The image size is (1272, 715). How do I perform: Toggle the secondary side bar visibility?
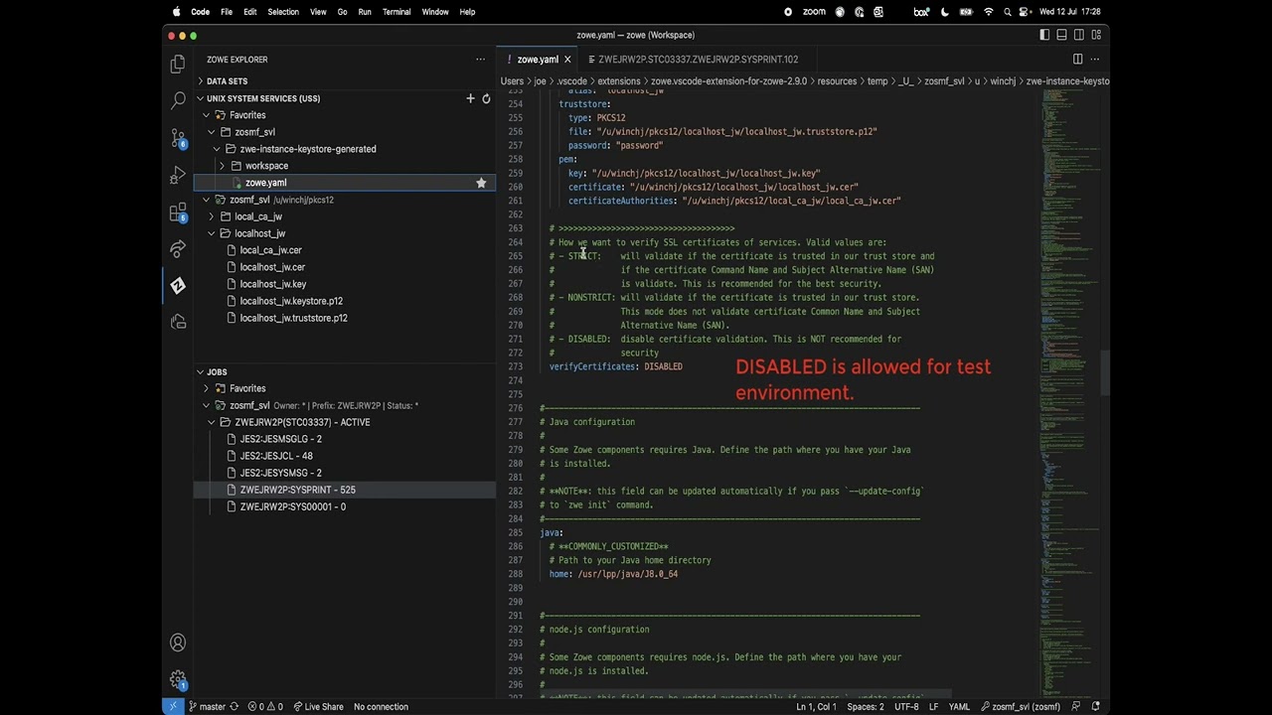tap(1079, 35)
